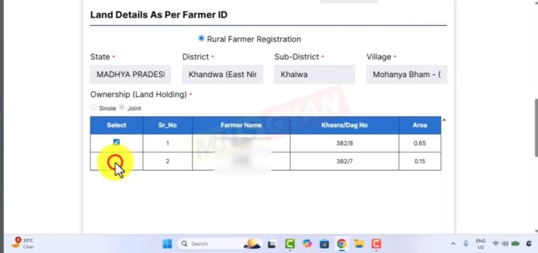The image size is (538, 253).
Task: Show hidden tray icons chevron
Action: tap(453, 244)
